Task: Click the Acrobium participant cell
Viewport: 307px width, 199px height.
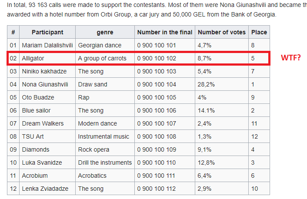Action: coord(47,176)
